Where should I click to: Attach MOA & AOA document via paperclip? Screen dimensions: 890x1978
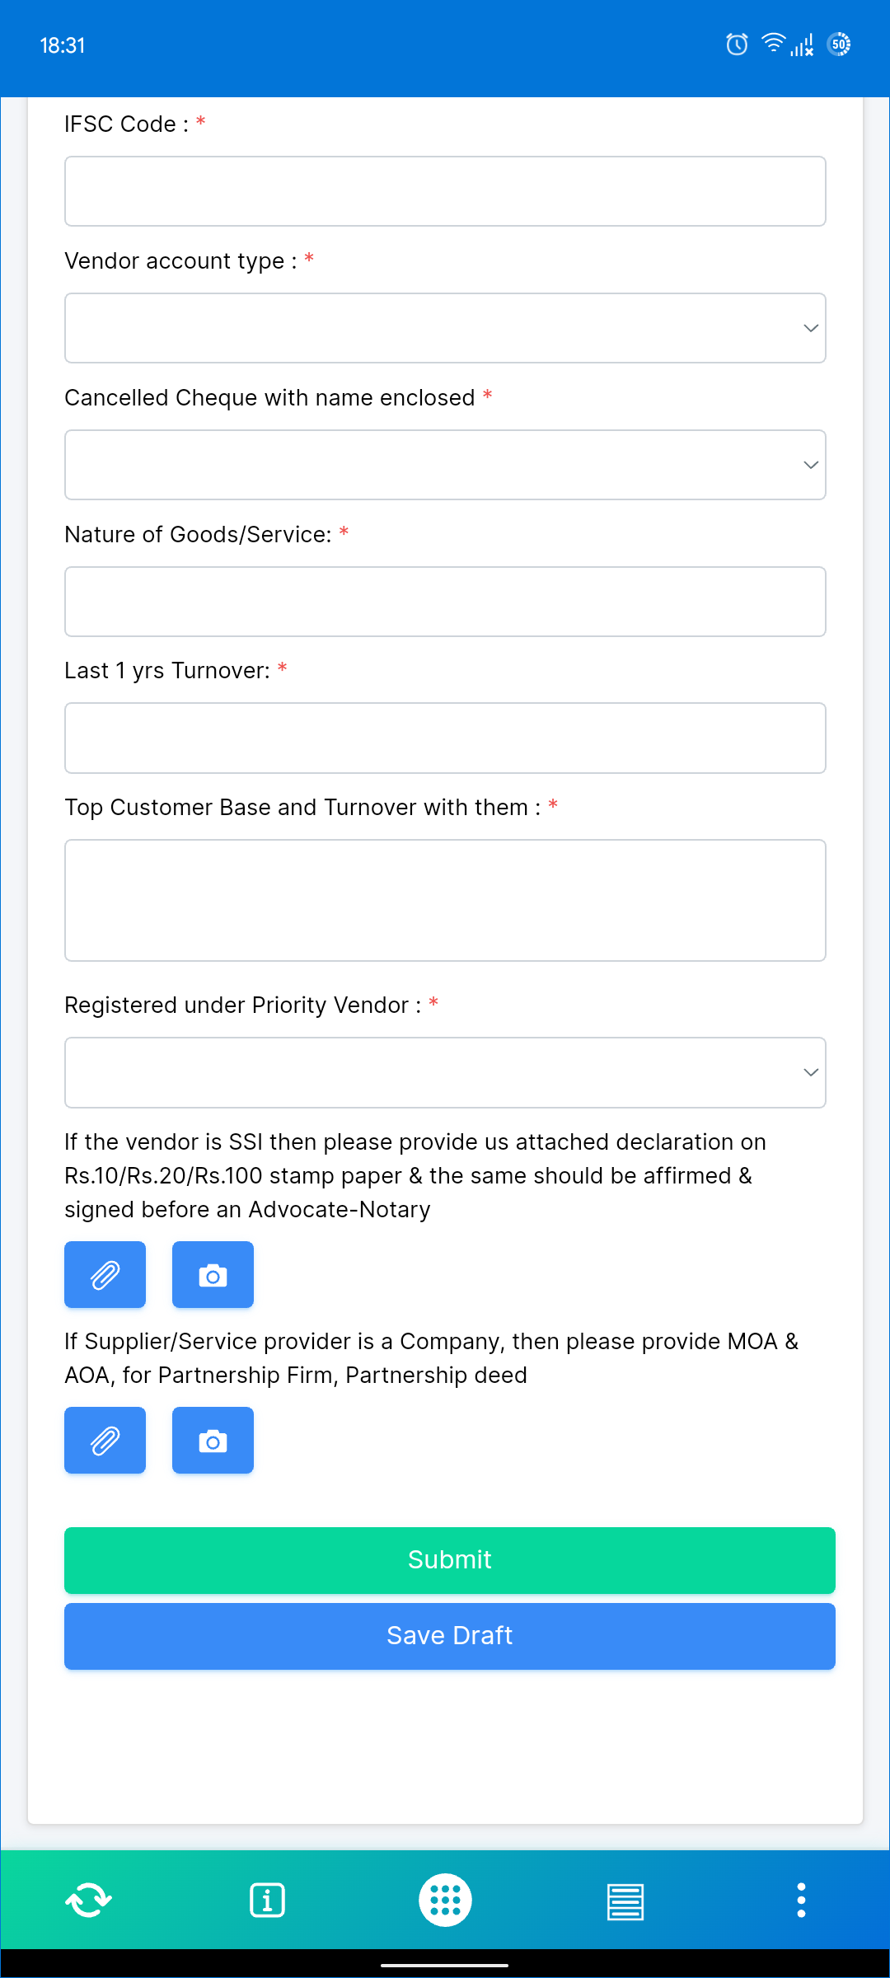(105, 1440)
